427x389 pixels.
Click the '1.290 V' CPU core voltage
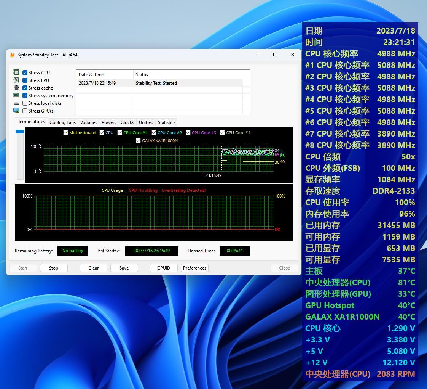[401, 328]
